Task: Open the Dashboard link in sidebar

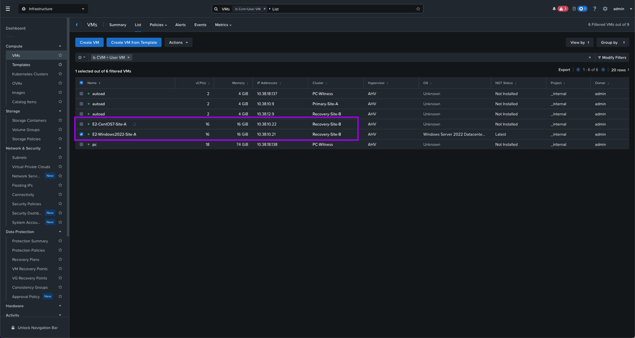Action: tap(16, 28)
